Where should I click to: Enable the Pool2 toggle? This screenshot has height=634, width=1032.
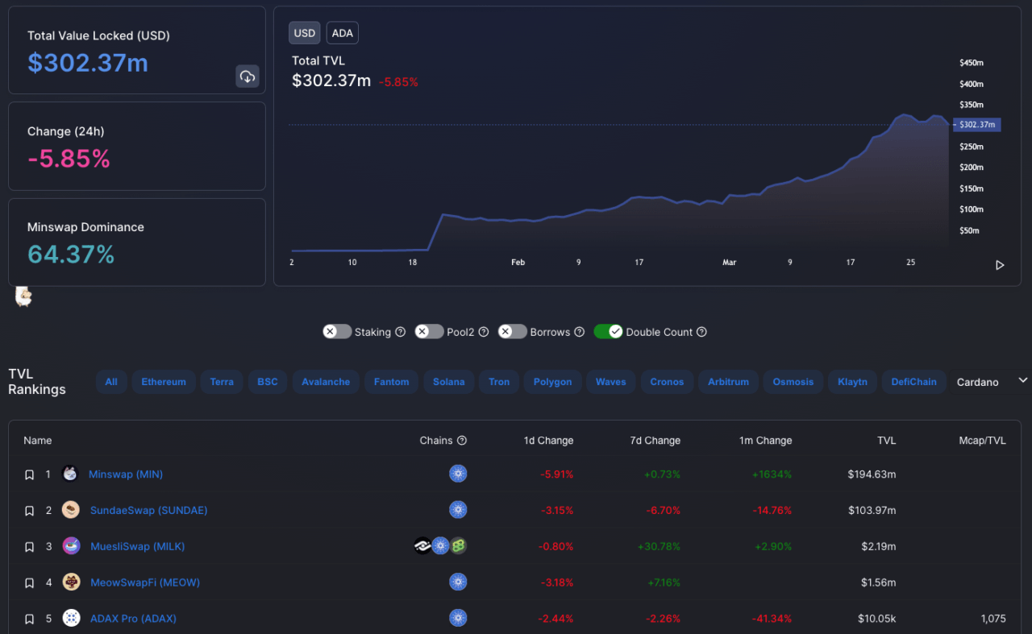coord(429,332)
